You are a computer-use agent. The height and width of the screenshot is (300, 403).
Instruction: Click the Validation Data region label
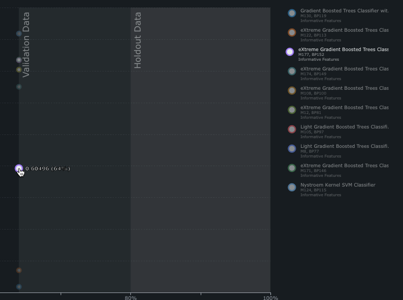pyautogui.click(x=26, y=45)
